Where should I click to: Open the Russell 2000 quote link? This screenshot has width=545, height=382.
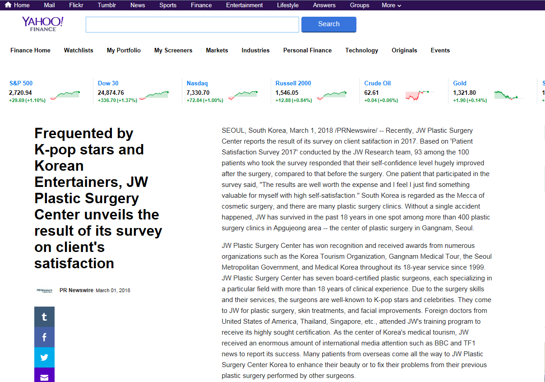pos(293,83)
